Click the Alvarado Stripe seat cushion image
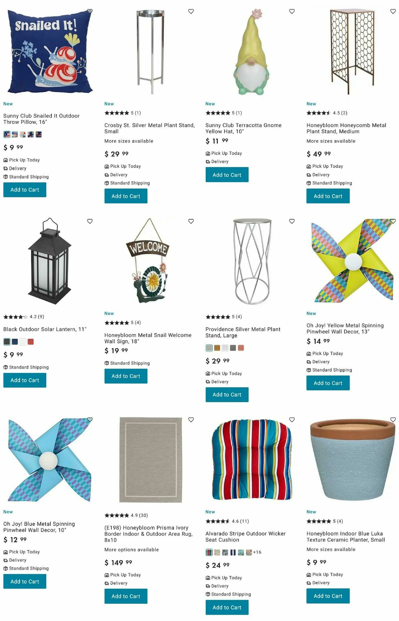 pos(252,460)
